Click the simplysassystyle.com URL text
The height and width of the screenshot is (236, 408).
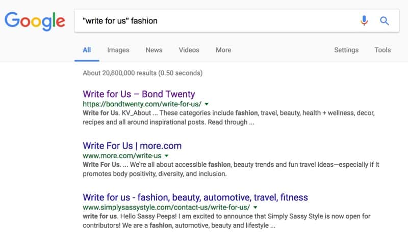tap(166, 208)
